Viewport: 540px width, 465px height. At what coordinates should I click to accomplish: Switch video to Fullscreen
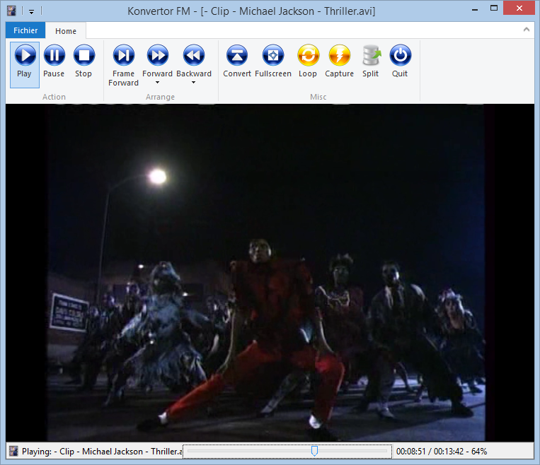273,61
